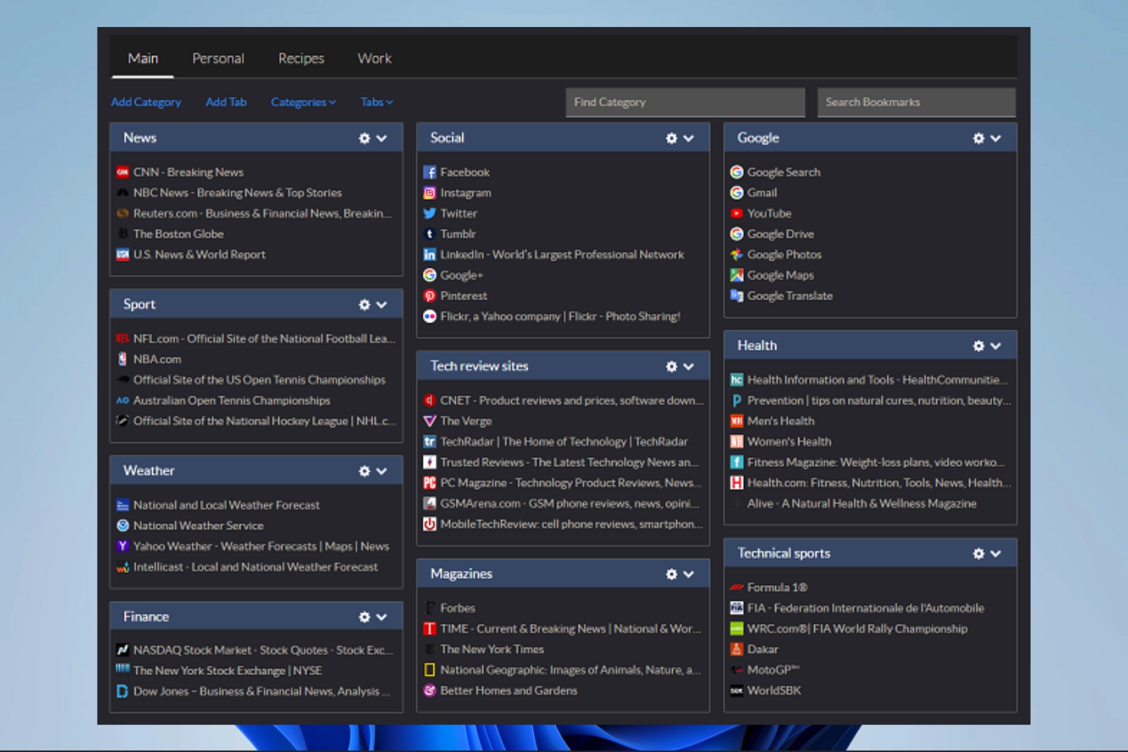Open the U.S. News & World Report bookmark
1128x752 pixels.
pyautogui.click(x=199, y=254)
